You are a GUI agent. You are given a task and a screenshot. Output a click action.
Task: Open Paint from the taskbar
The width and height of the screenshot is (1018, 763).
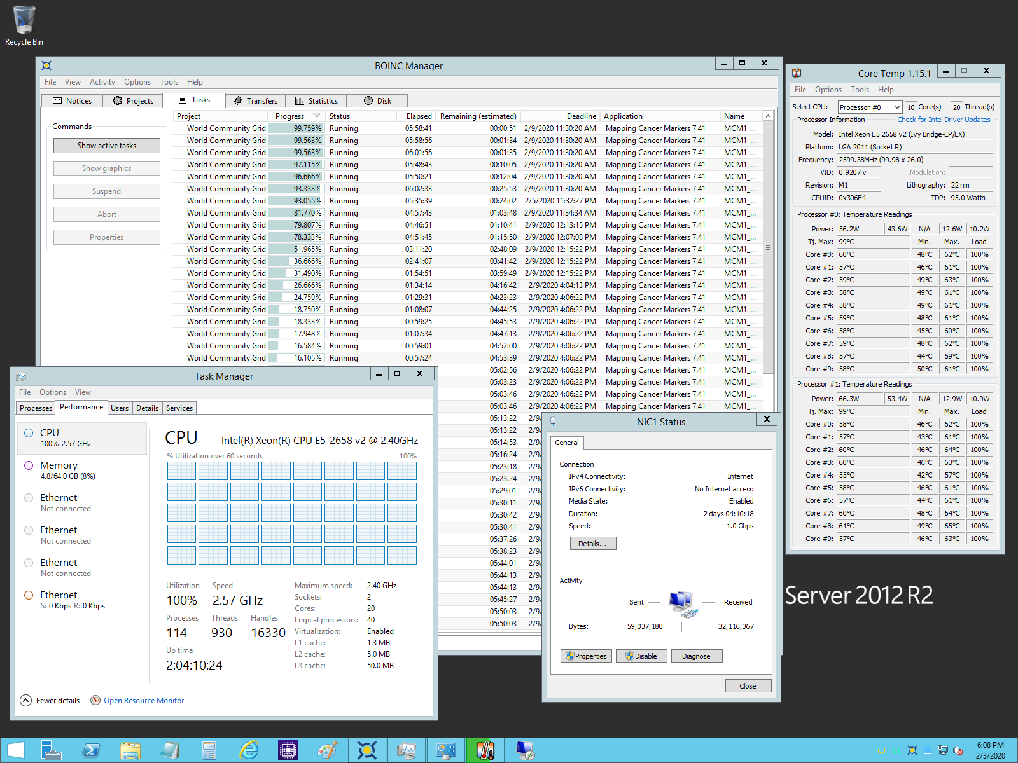[327, 750]
